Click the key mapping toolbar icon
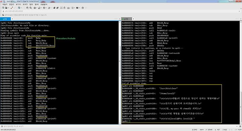This screenshot has width=242, height=131. 68,8
